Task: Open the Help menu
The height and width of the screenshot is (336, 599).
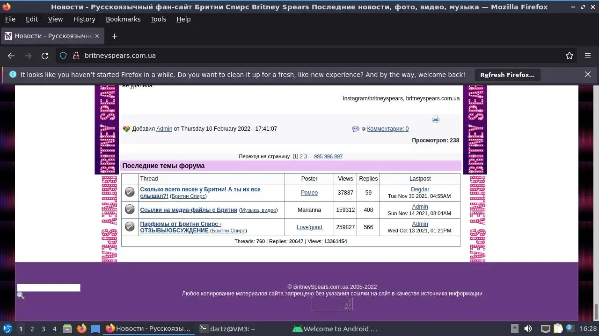Action: [183, 19]
